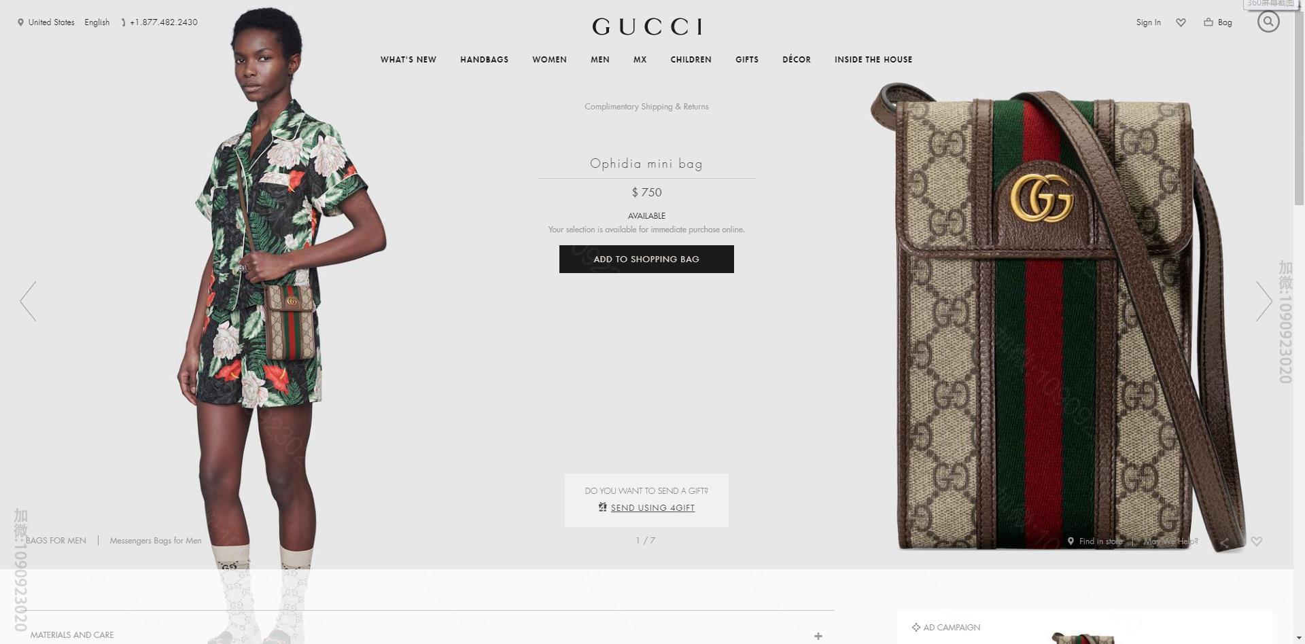Open AD CAMPAIGN thumbnail panel

click(x=1085, y=628)
